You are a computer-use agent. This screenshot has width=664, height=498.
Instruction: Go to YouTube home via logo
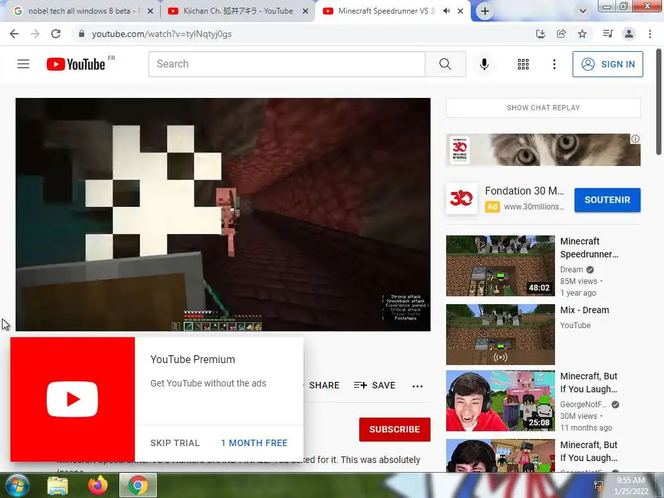pyautogui.click(x=76, y=64)
